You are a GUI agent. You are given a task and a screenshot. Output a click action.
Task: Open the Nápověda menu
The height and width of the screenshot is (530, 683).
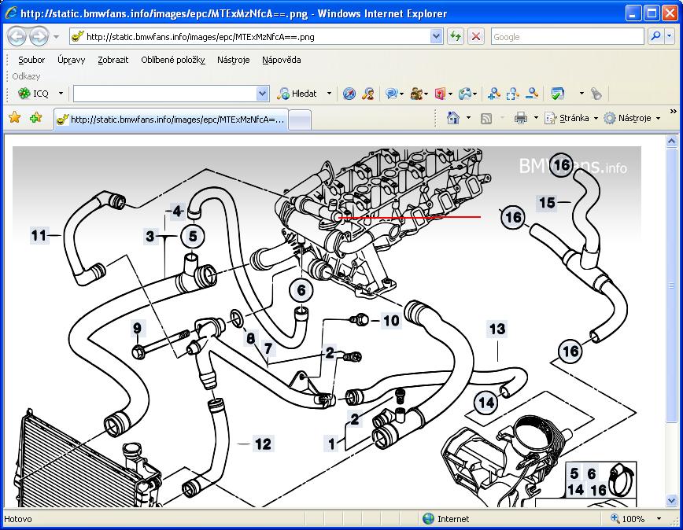(x=281, y=60)
